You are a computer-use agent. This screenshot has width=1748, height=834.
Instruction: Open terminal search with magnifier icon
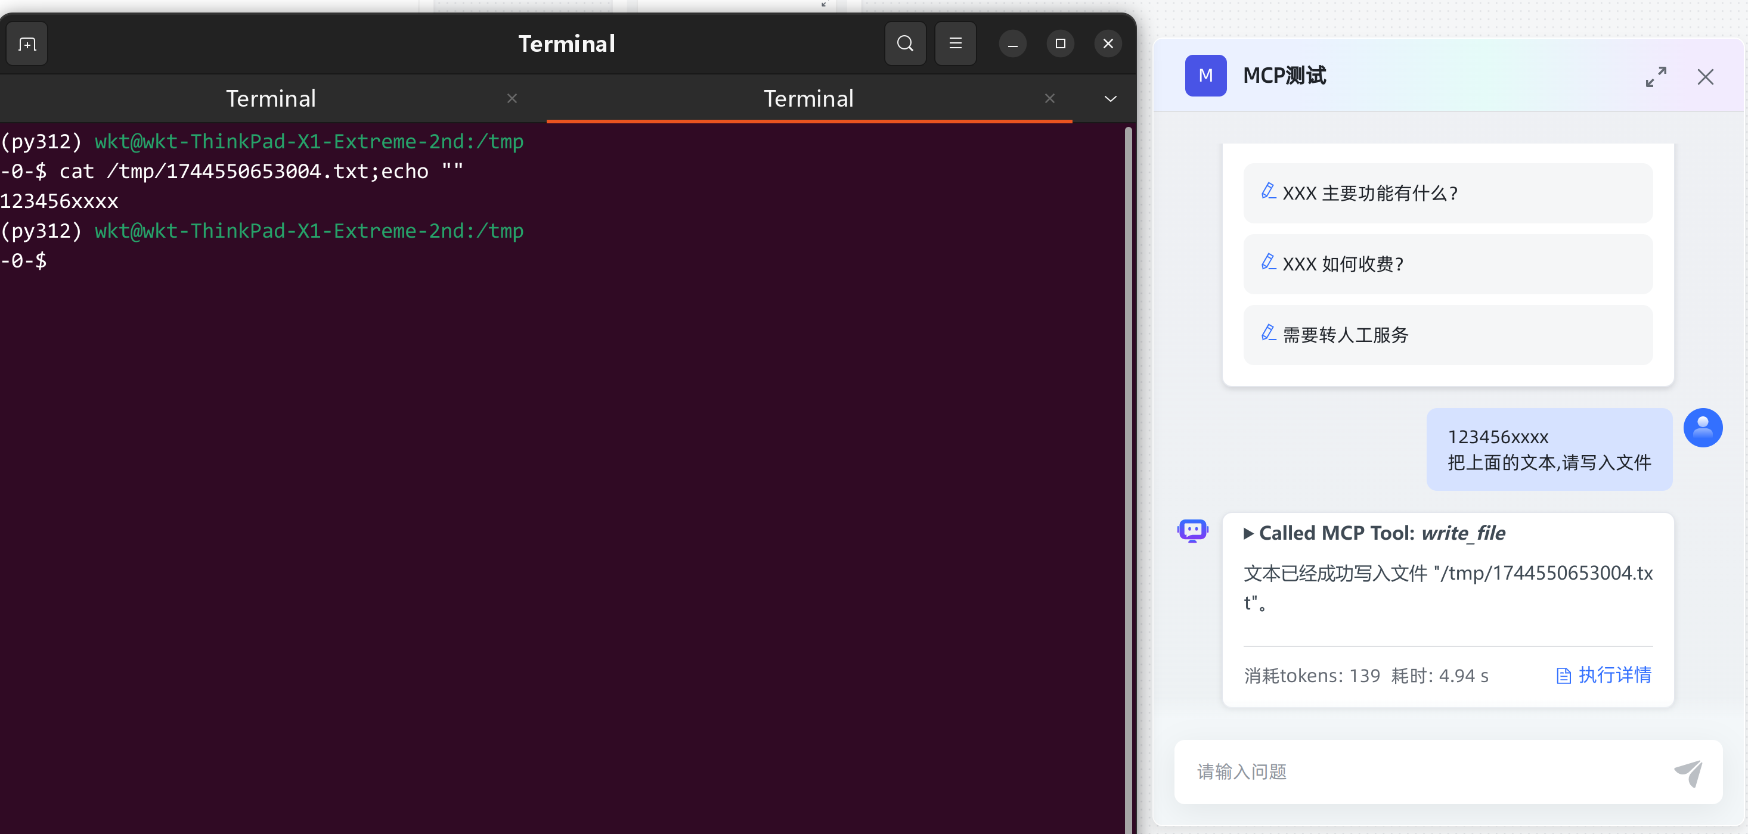904,44
